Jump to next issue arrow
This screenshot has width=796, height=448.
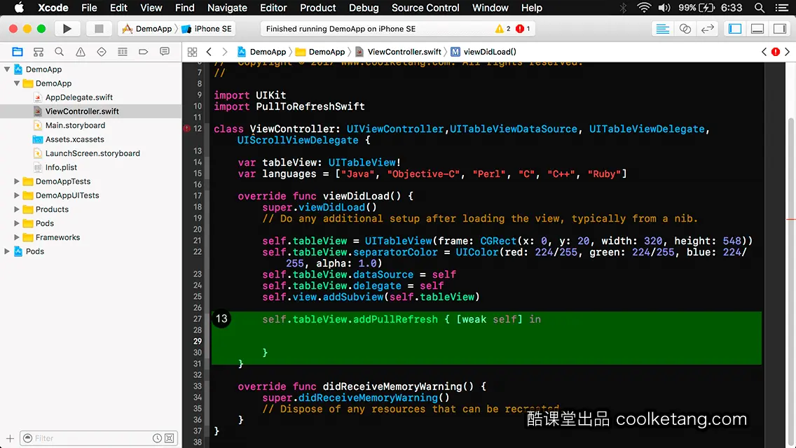coord(788,52)
